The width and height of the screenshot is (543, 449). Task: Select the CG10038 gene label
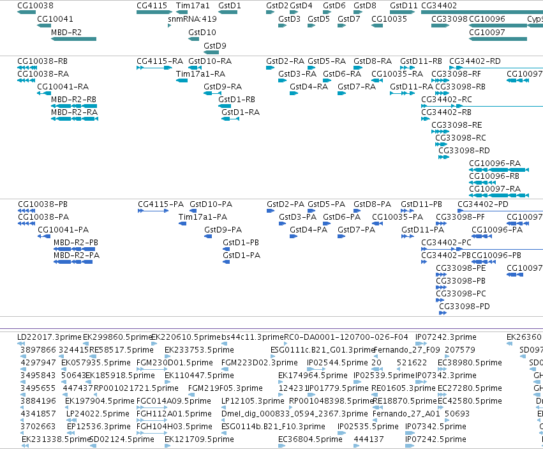(x=35, y=6)
